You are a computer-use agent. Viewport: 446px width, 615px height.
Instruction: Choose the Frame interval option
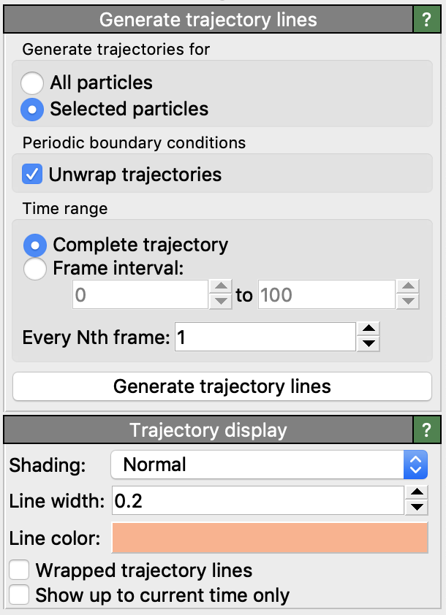[36, 269]
